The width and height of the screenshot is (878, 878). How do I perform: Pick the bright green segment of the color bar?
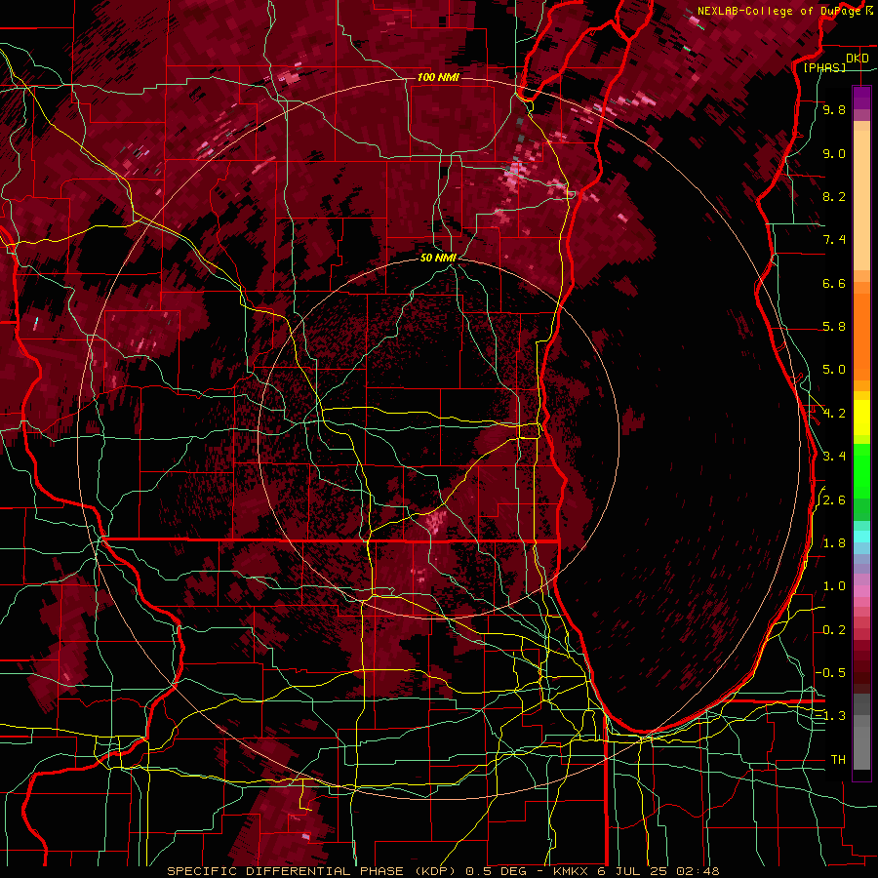(x=861, y=470)
